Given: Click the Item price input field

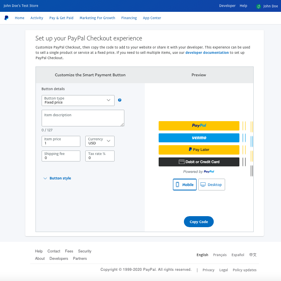Looking at the screenshot, I should click(61, 141).
